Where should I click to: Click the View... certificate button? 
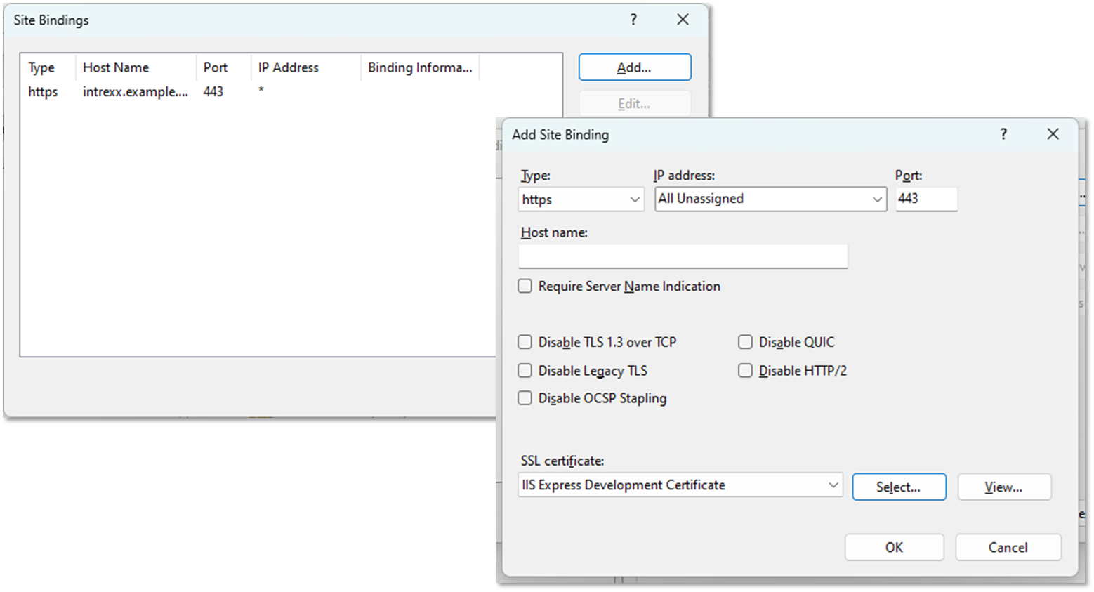tap(1003, 487)
